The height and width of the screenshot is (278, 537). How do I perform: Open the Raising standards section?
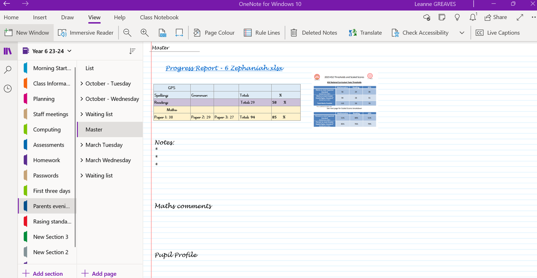click(x=47, y=222)
